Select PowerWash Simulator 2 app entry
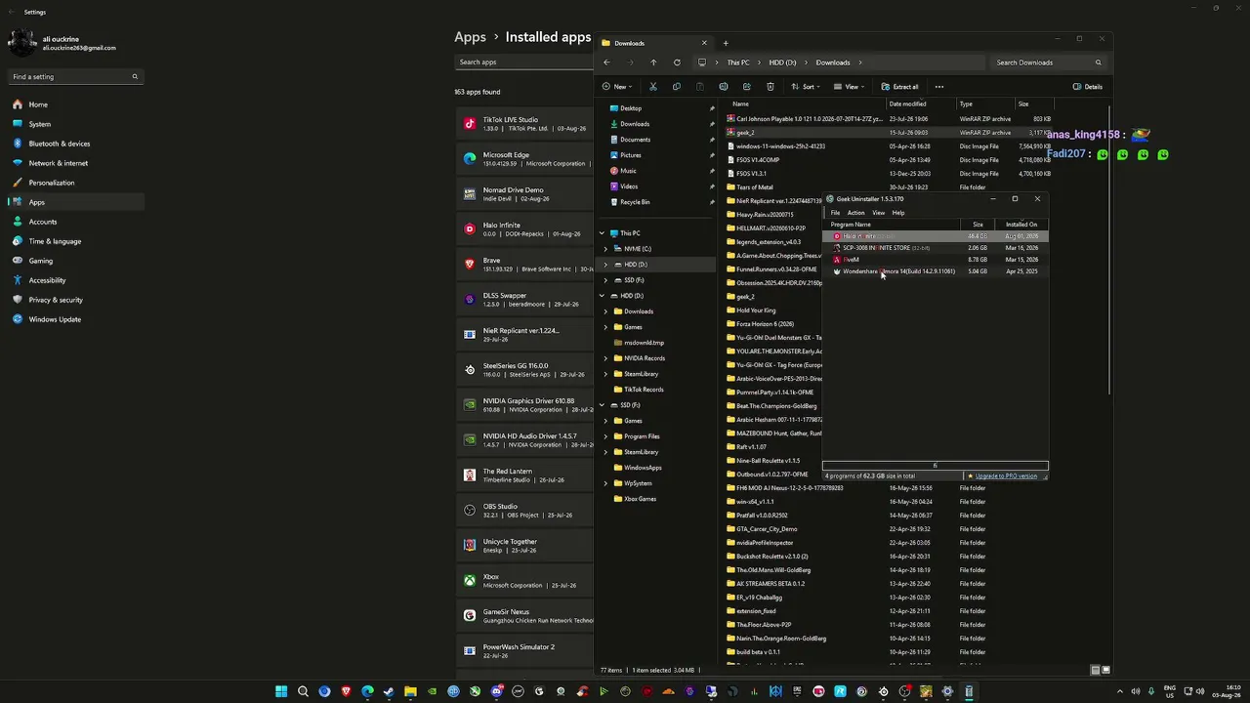 pyautogui.click(x=525, y=651)
